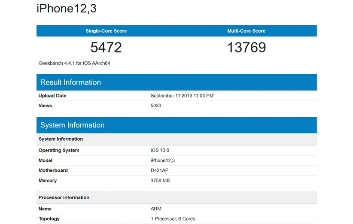
Task: Click the views count 5033
Action: 156,106
